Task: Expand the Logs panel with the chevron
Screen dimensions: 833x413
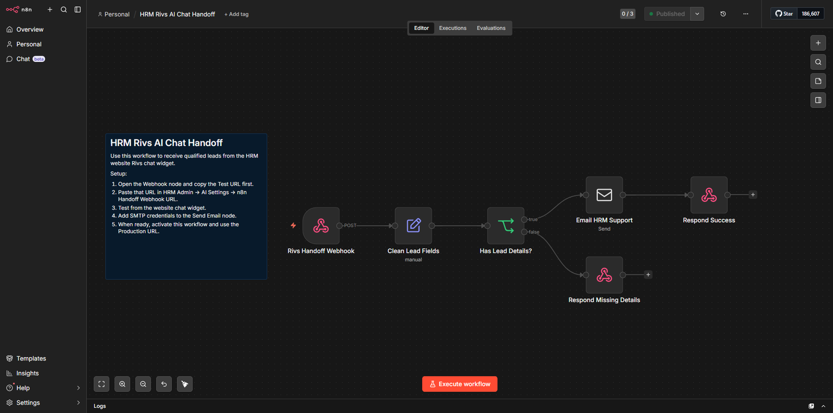Action: pyautogui.click(x=823, y=406)
